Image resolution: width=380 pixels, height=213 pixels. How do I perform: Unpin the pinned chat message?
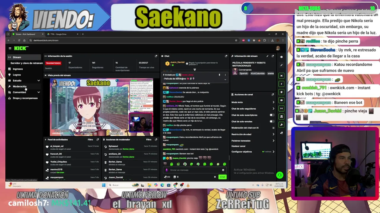click(219, 75)
